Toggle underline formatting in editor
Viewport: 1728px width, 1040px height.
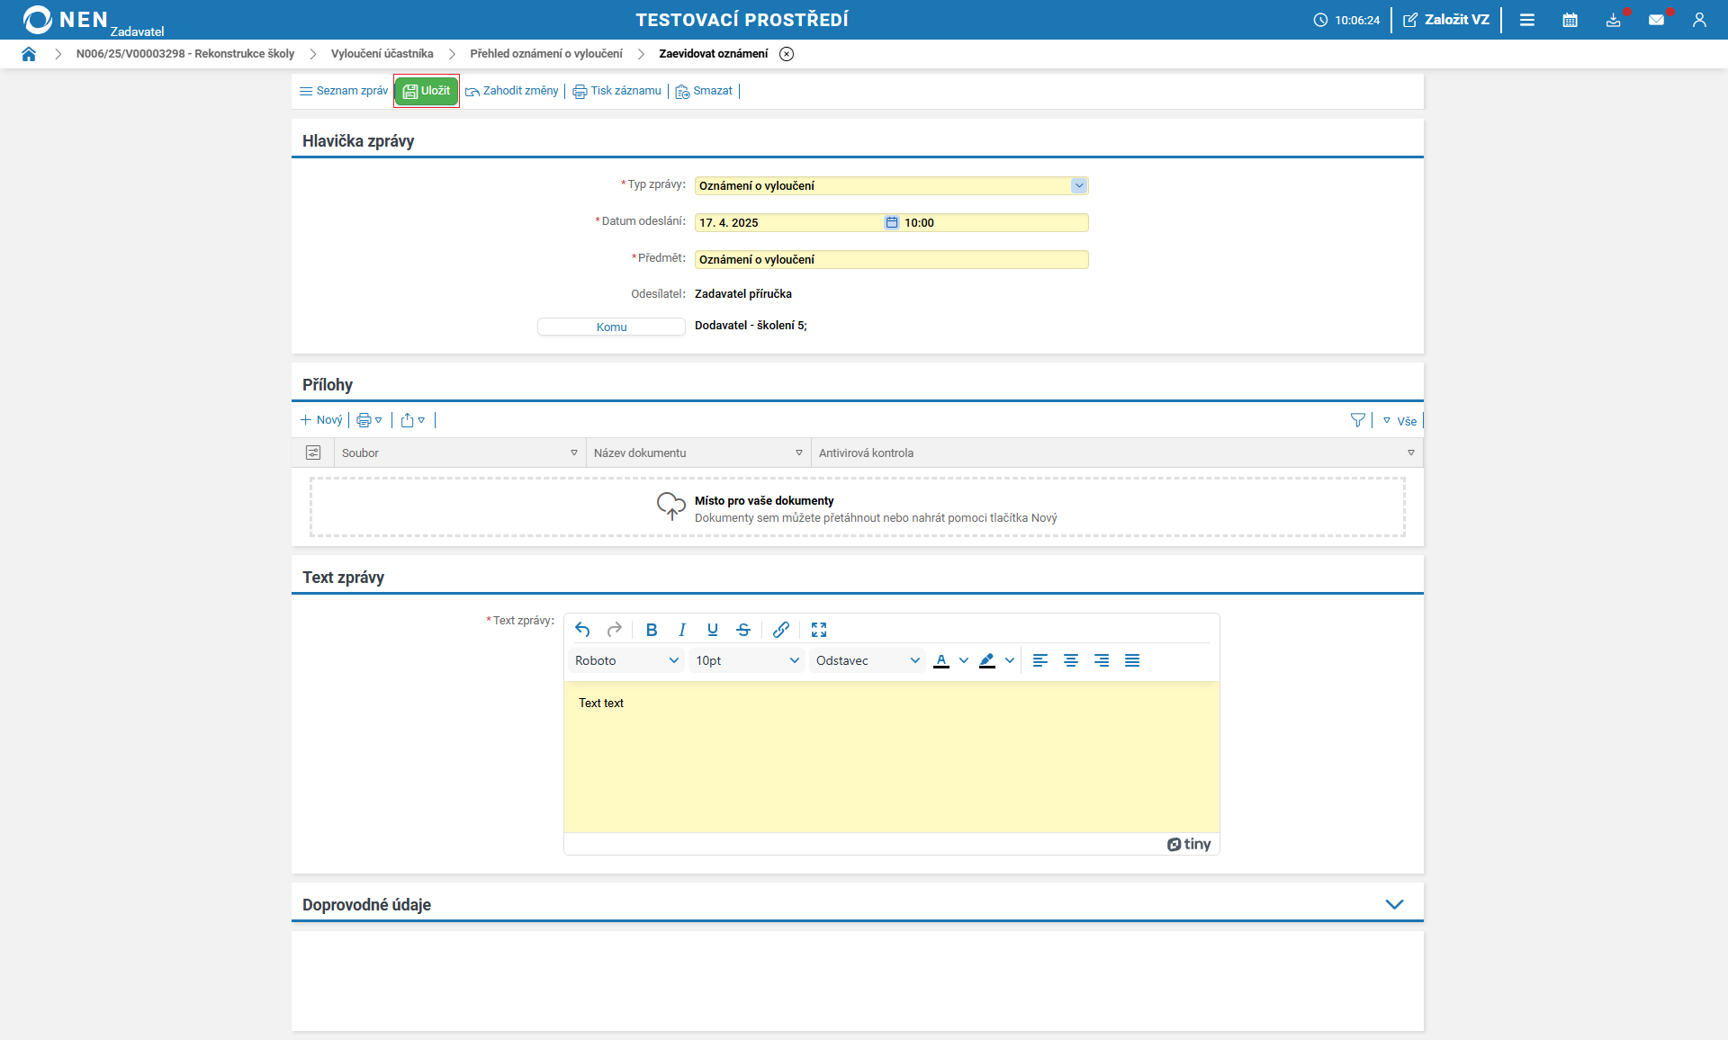point(713,630)
